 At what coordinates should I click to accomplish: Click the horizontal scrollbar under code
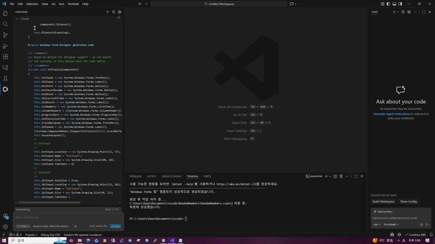tap(50, 202)
